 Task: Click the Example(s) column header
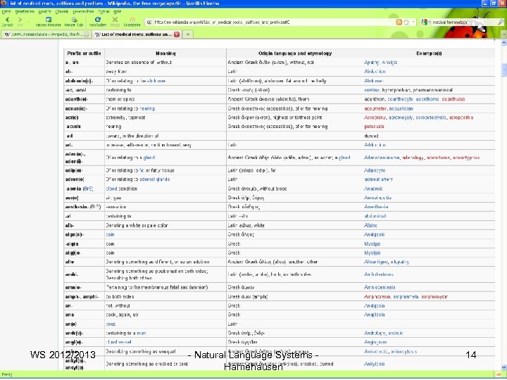[429, 53]
